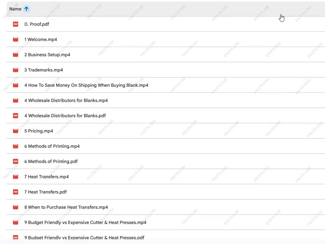Open 4 Wholesale Distributors for Blanks.mp4 file
This screenshot has width=325, height=244.
point(66,100)
